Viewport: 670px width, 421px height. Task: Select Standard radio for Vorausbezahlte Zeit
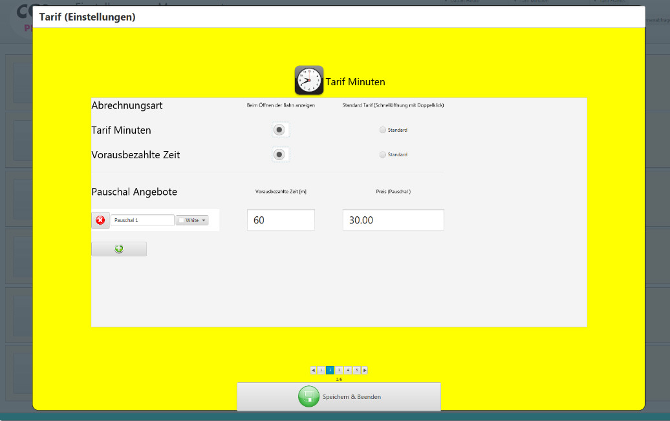click(x=383, y=155)
